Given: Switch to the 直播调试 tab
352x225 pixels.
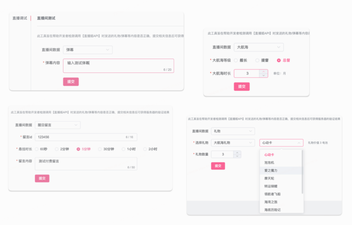Looking at the screenshot, I should coord(20,18).
